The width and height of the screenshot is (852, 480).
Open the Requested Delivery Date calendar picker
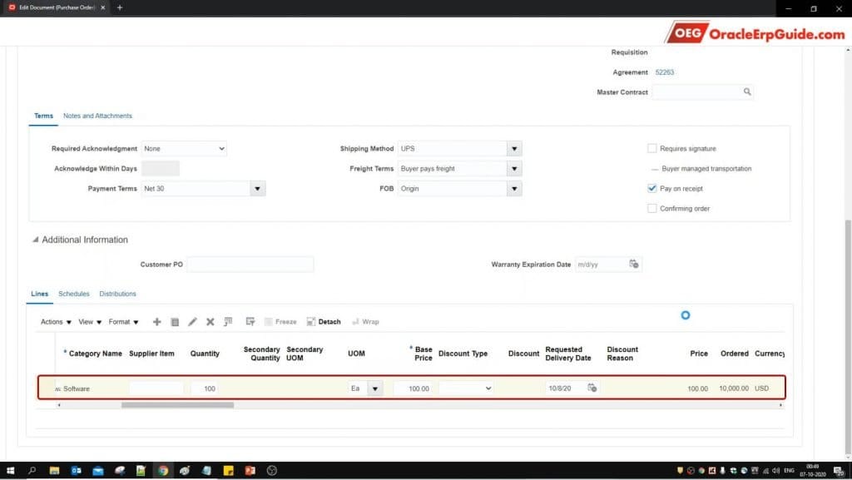(592, 388)
